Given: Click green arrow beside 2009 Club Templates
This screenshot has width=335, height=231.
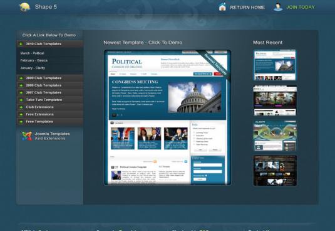Looking at the screenshot, I should tap(21, 78).
